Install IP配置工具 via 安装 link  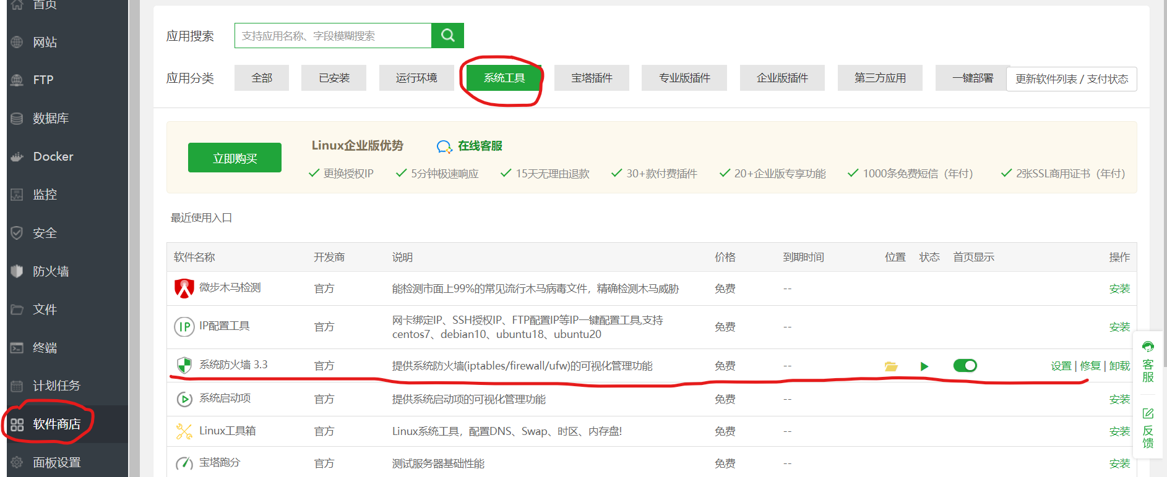click(1119, 327)
